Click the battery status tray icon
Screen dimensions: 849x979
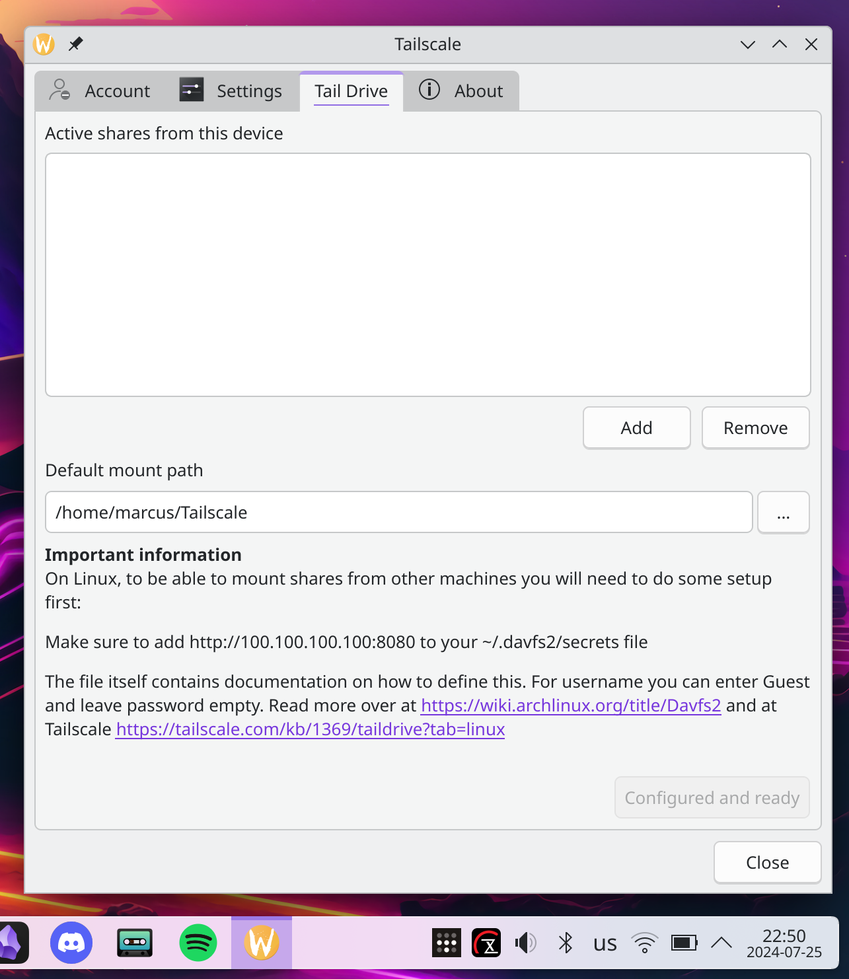(x=684, y=943)
